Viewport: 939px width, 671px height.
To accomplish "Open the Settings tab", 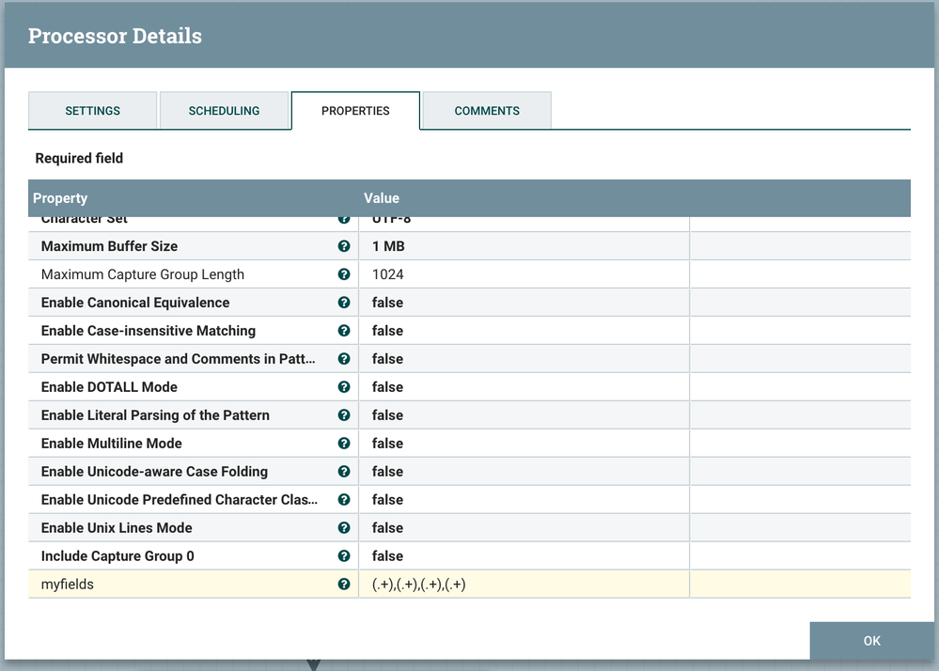I will tap(92, 111).
